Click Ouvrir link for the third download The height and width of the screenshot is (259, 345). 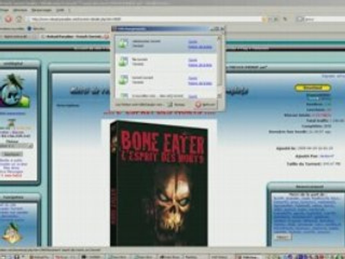tap(193, 78)
